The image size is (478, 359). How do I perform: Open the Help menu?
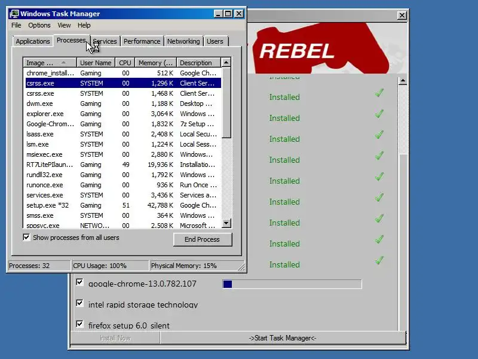pos(84,25)
